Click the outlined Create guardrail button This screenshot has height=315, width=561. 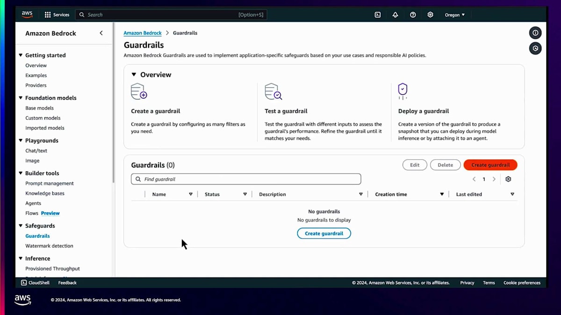click(324, 233)
